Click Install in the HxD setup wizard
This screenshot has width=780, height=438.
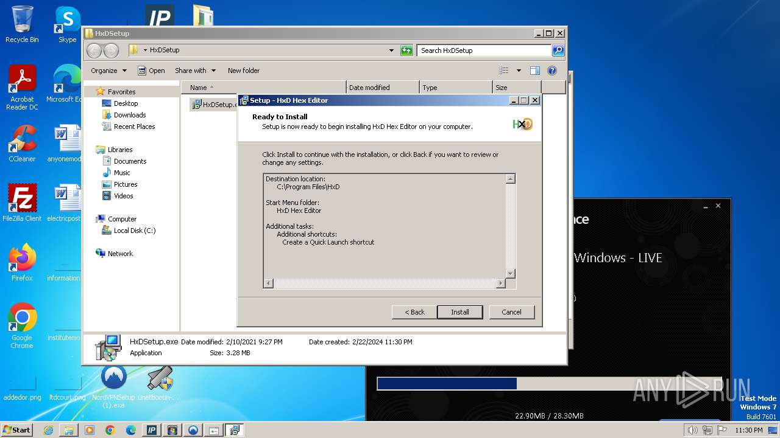pyautogui.click(x=460, y=312)
